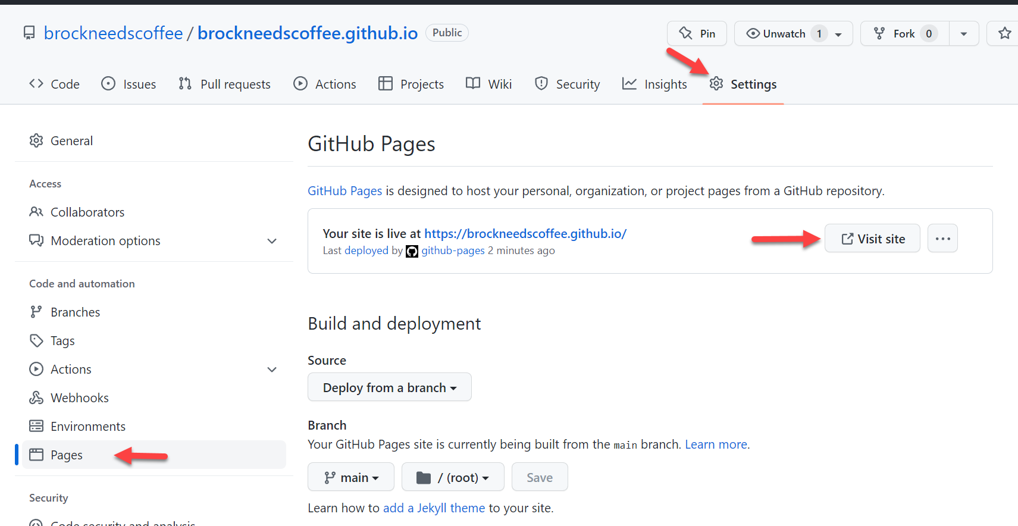Image resolution: width=1018 pixels, height=526 pixels.
Task: Click the Pin icon button
Action: pyautogui.click(x=697, y=33)
